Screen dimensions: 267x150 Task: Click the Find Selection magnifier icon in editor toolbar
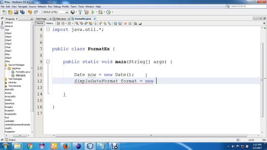click(77, 23)
